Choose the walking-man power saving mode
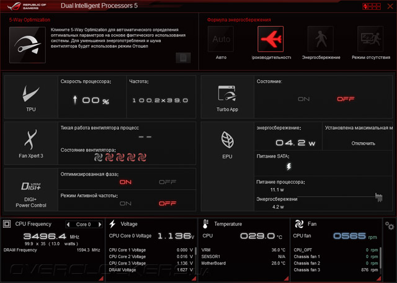This screenshot has width=397, height=283. tap(320, 39)
